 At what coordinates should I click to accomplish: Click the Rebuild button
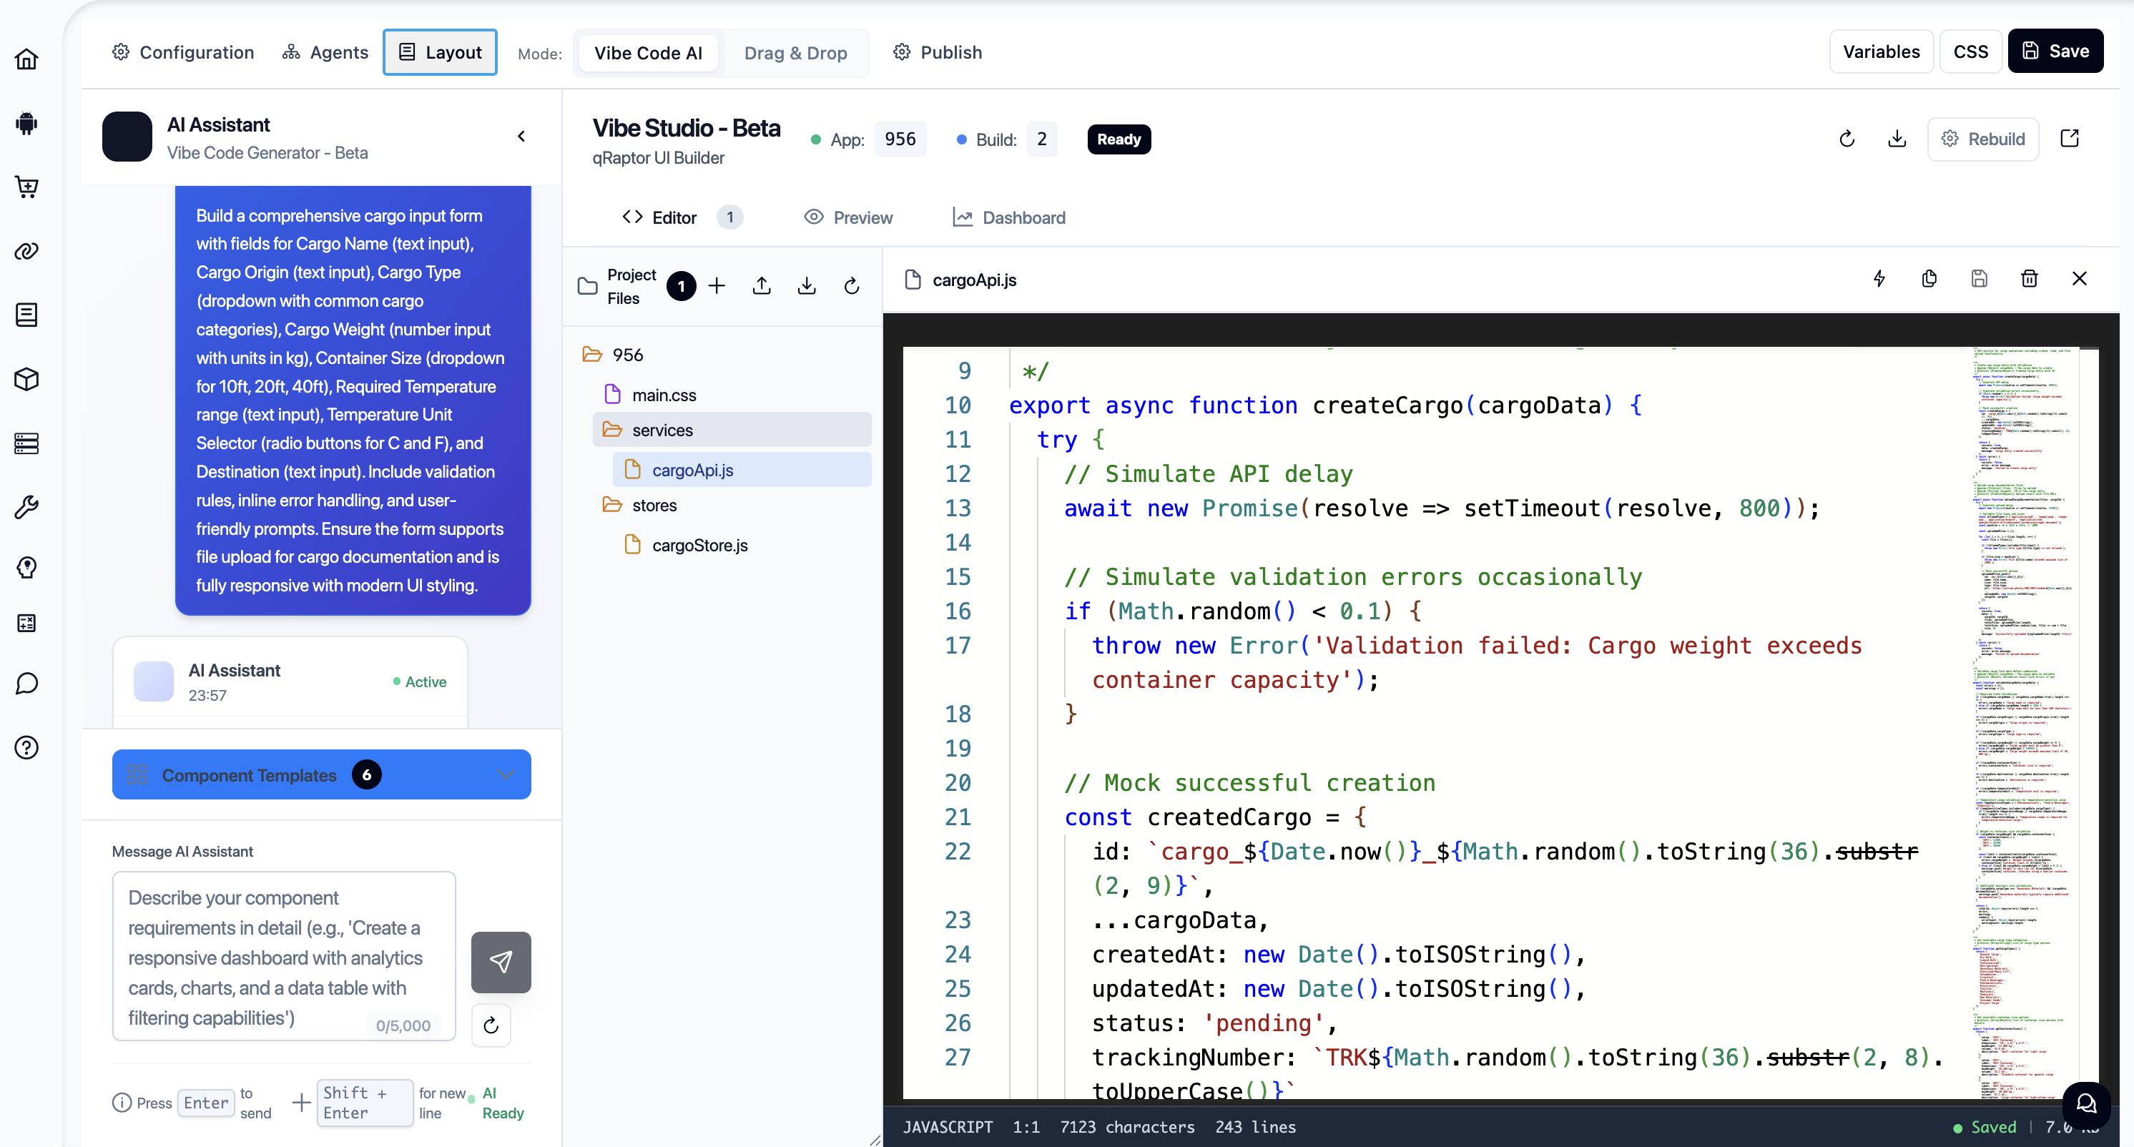tap(1982, 139)
